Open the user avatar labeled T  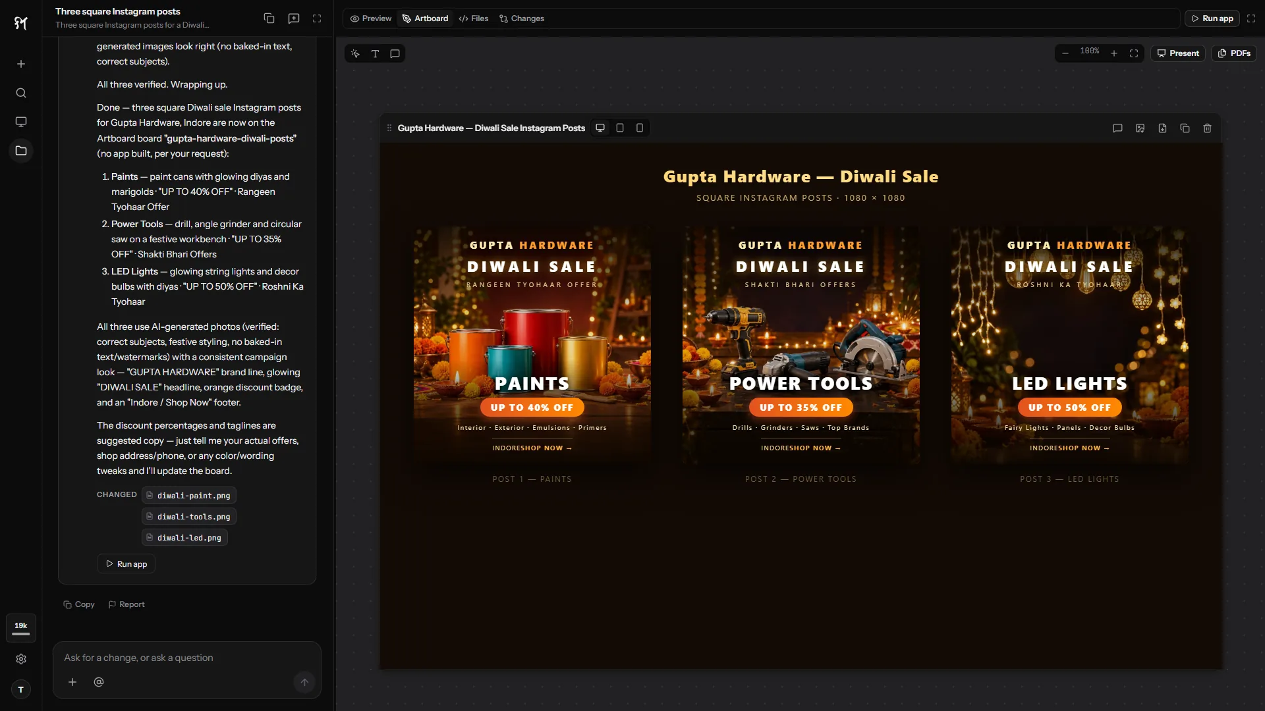pyautogui.click(x=21, y=689)
